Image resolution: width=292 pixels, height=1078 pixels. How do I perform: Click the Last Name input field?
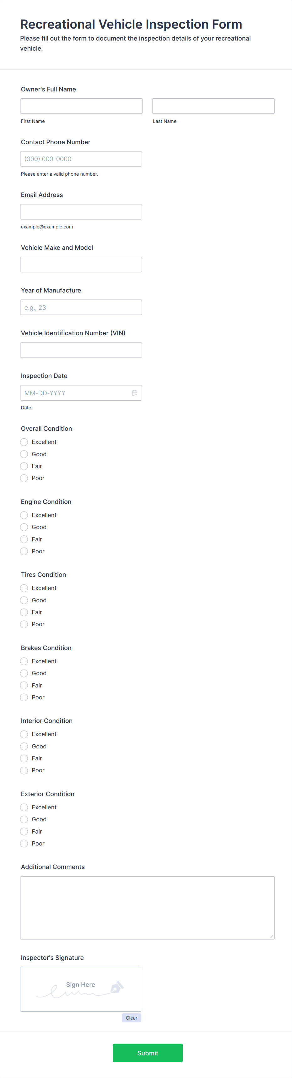(x=214, y=106)
